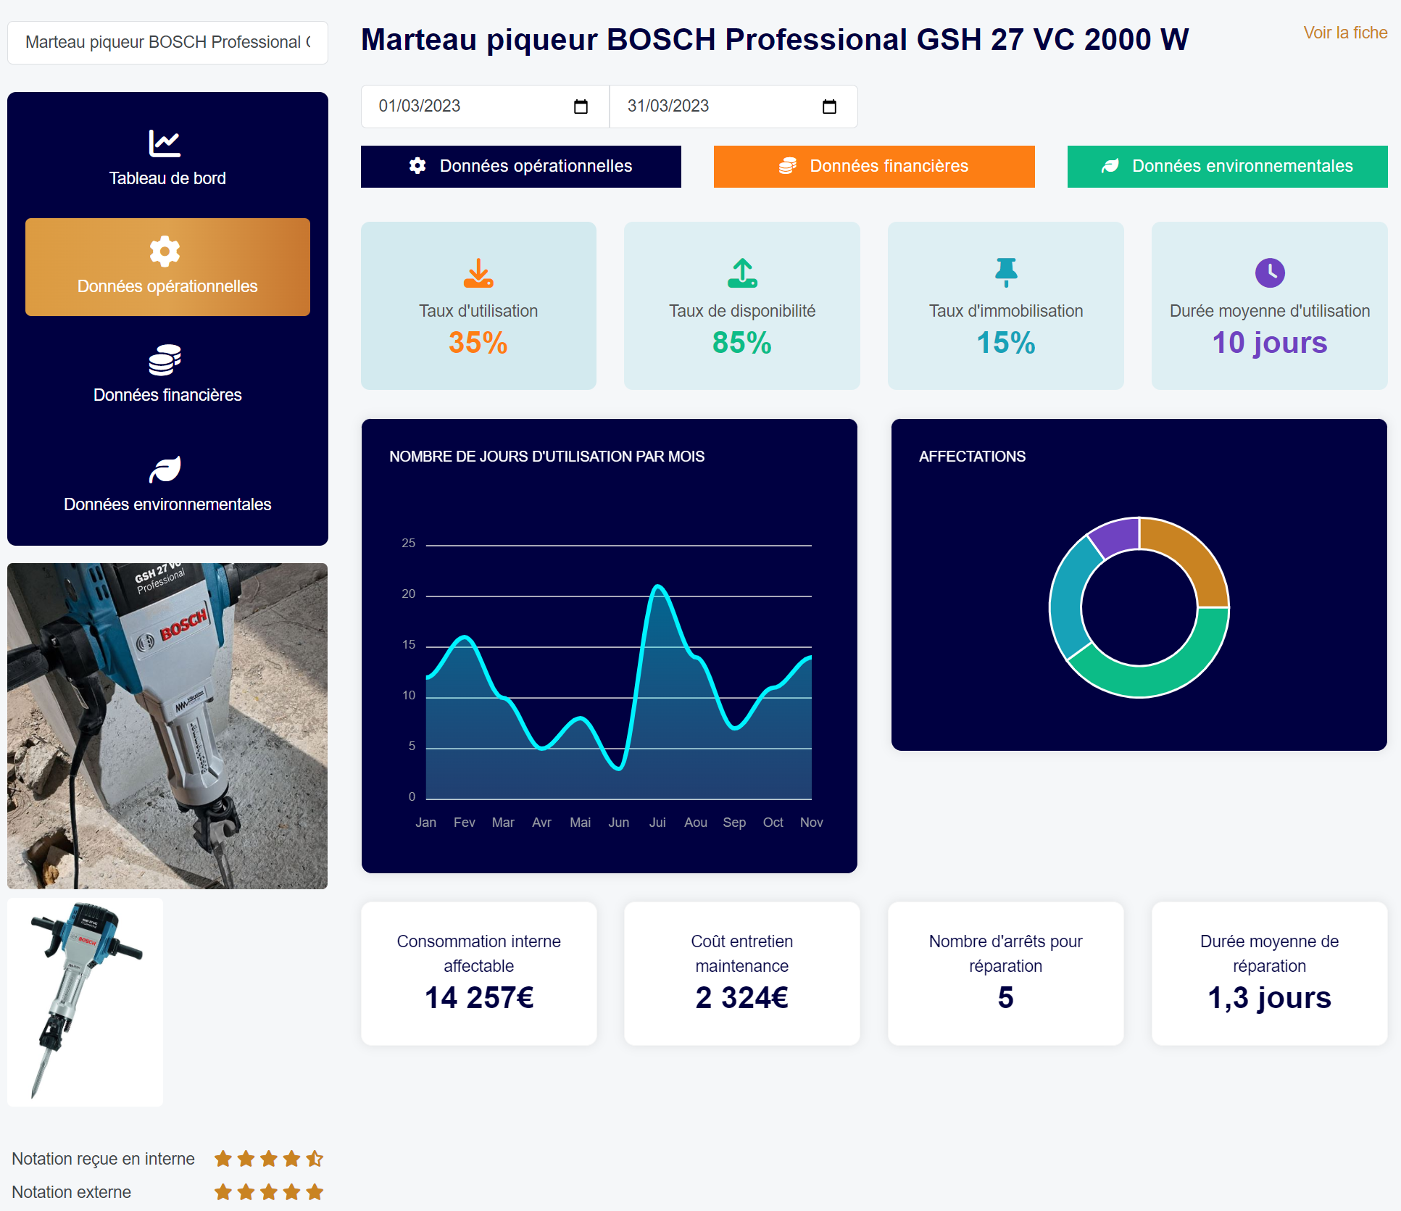Click 10 jours average usage value

click(x=1270, y=343)
